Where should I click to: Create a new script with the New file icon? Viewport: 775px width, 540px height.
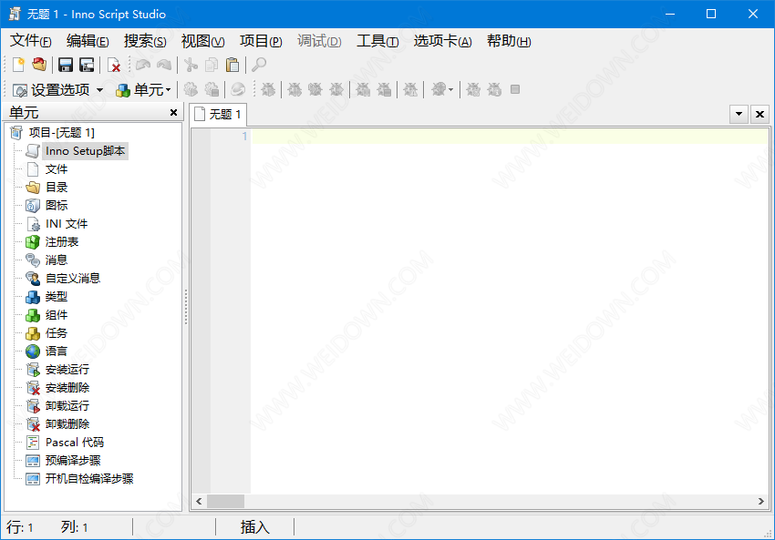point(19,65)
